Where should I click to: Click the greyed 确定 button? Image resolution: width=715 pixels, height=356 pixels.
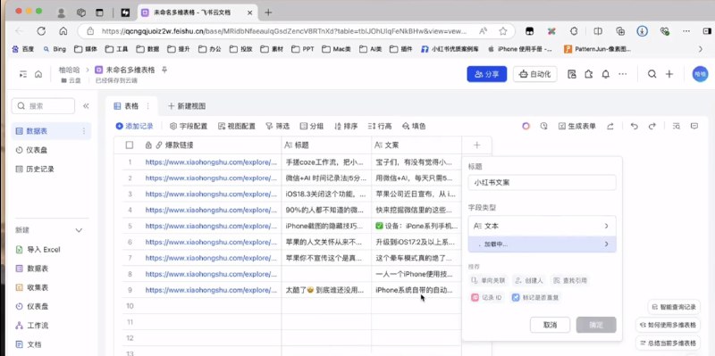[596, 325]
